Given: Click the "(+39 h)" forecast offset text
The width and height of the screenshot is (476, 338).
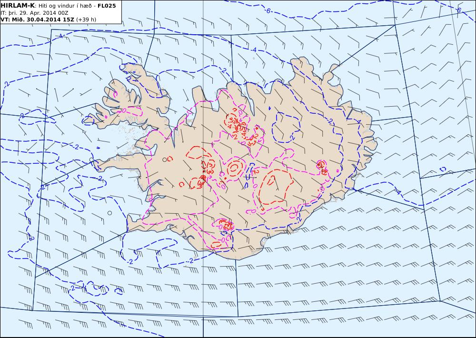Looking at the screenshot, I should tap(86, 20).
